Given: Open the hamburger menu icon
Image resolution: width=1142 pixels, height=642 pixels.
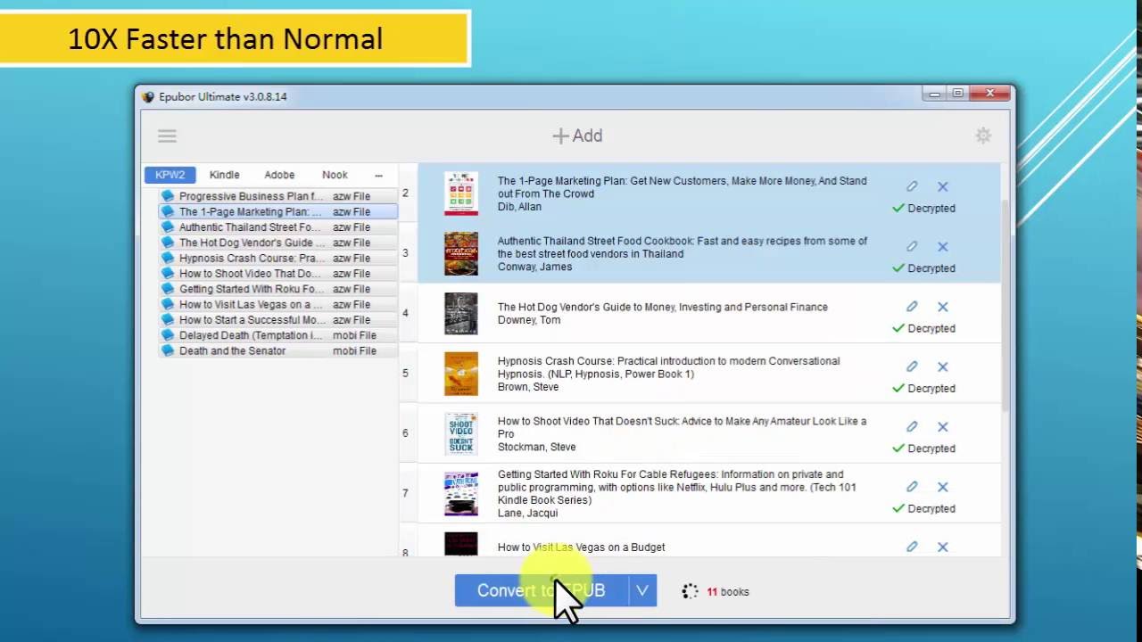Looking at the screenshot, I should click(x=167, y=136).
